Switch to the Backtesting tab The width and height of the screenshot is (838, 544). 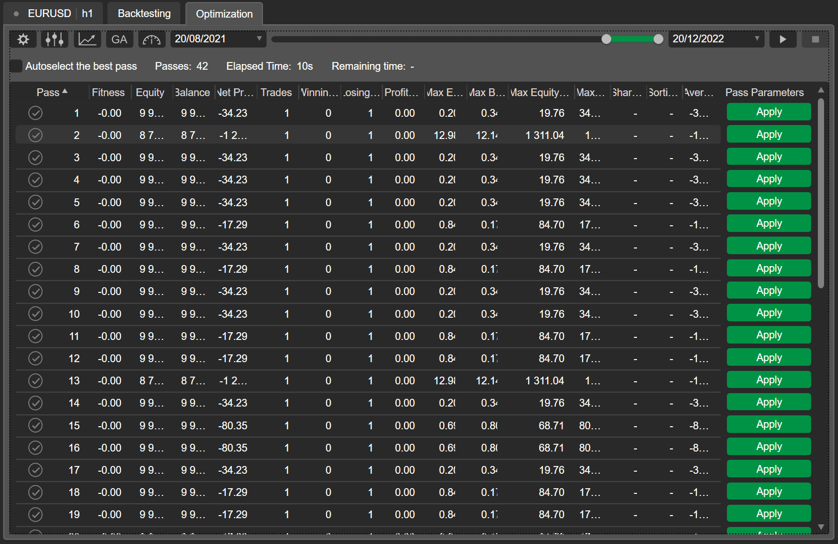click(x=144, y=13)
